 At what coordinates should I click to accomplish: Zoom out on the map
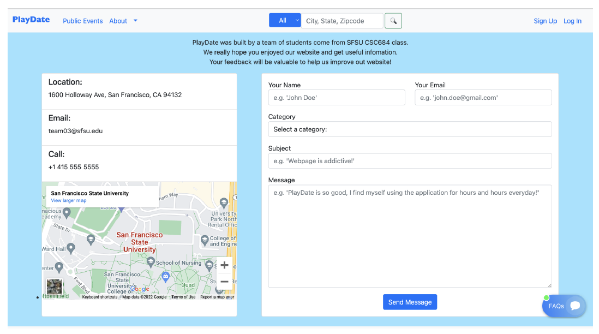[x=224, y=282]
